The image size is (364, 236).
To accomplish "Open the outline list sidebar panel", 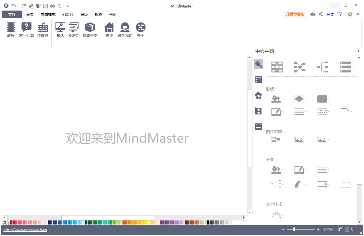I will 258,80.
